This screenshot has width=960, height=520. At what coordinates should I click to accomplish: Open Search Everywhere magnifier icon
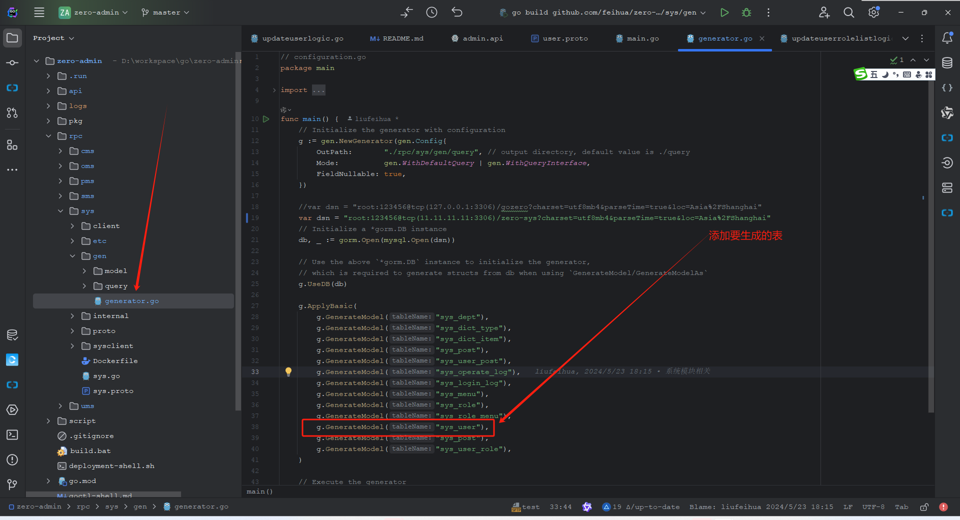(849, 12)
